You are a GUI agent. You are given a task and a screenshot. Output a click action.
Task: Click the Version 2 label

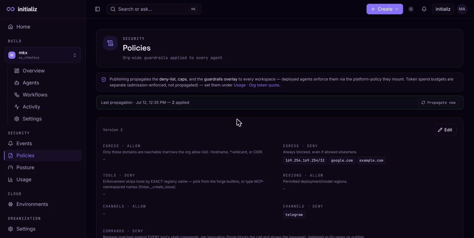pyautogui.click(x=113, y=130)
